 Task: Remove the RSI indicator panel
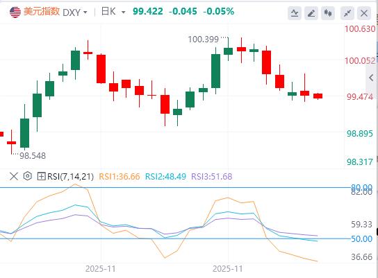[x=14, y=176]
